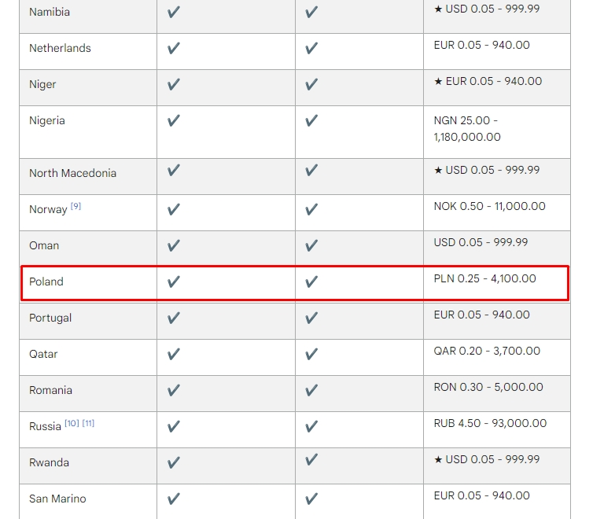This screenshot has width=593, height=519.
Task: Click the second checkmark in Poland row
Action: (311, 282)
